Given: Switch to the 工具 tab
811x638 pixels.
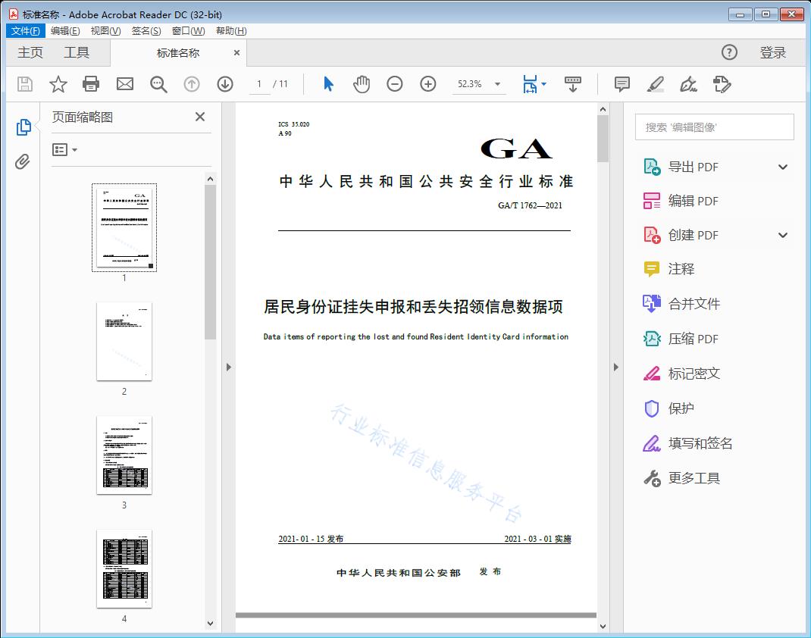Looking at the screenshot, I should tap(77, 52).
